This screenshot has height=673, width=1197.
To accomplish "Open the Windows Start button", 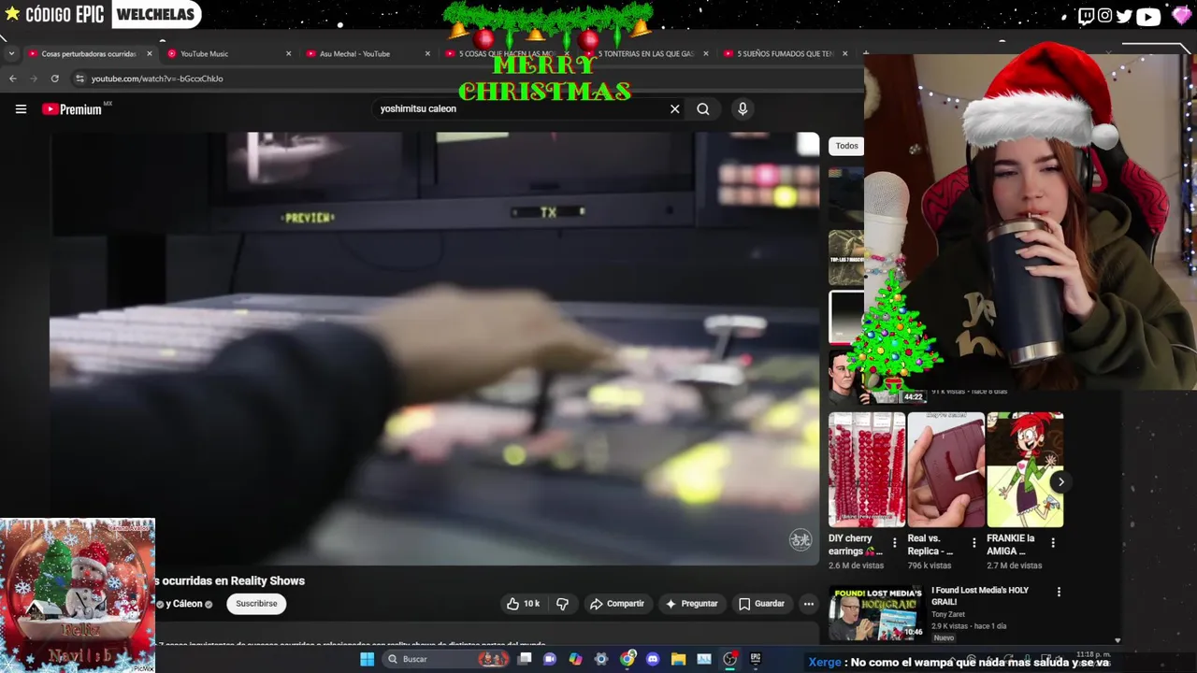I will point(368,659).
